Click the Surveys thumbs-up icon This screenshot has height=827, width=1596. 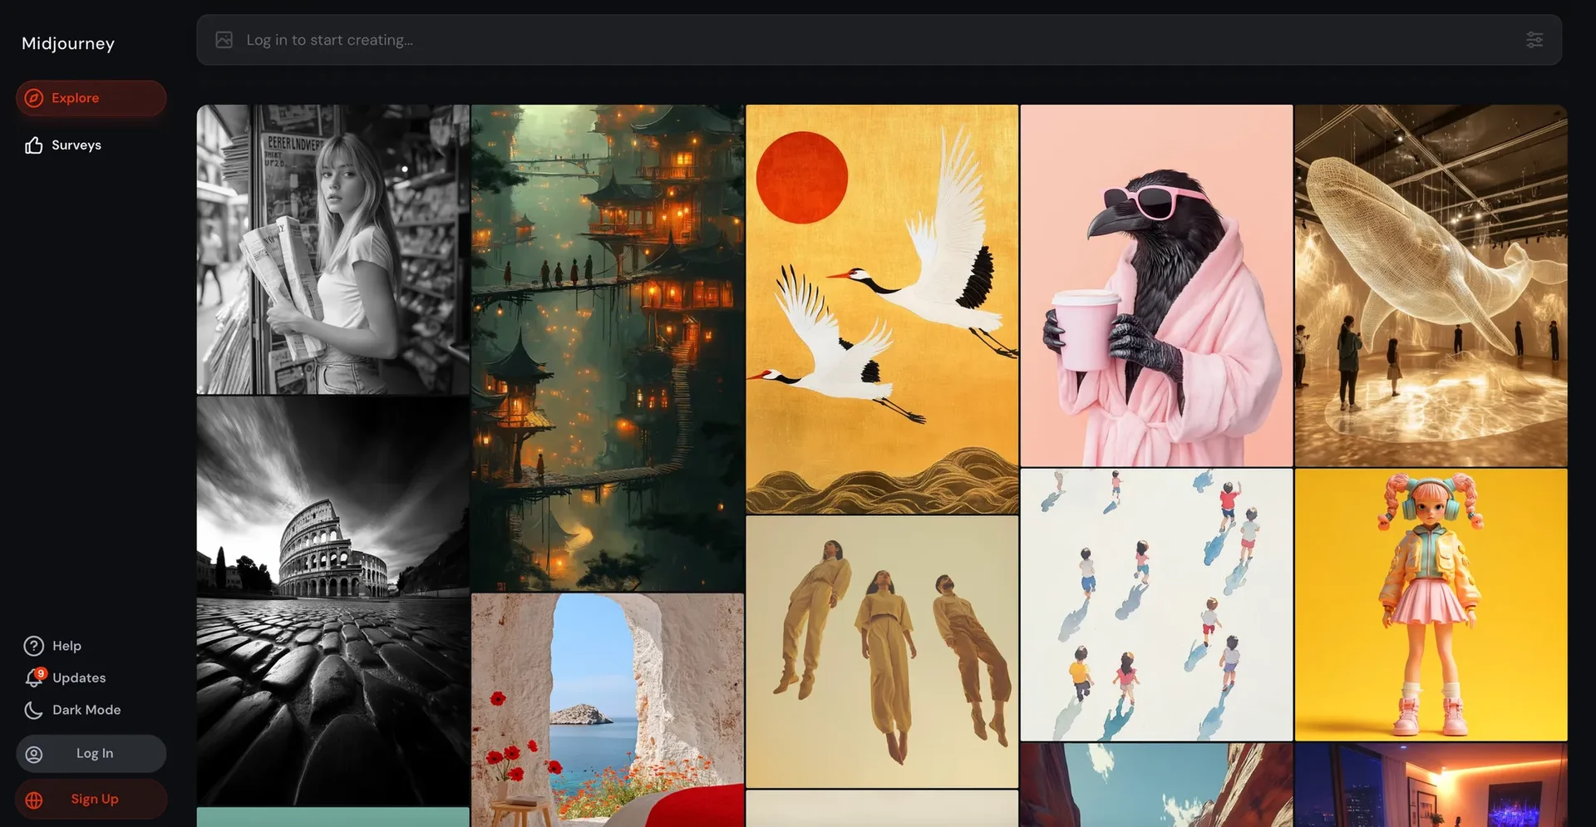pos(34,145)
